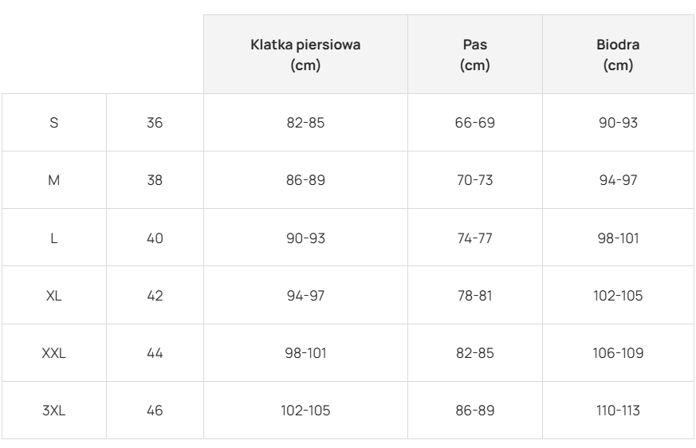Image resolution: width=696 pixels, height=448 pixels.
Task: Click waist value 78-81 for size XL
Action: click(475, 296)
